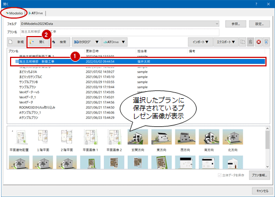This screenshot has width=275, height=197.
Task: Select the highlighted 施主五郎様邸 新築工事 row
Action: 138,62
